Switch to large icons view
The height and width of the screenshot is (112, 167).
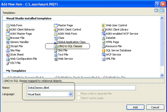(156, 11)
